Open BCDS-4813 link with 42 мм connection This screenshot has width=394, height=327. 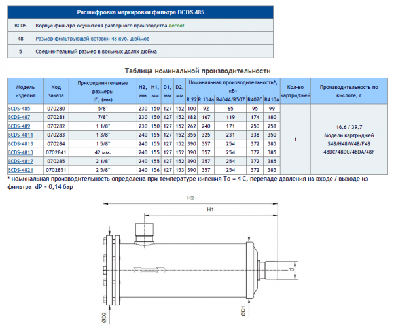20,152
